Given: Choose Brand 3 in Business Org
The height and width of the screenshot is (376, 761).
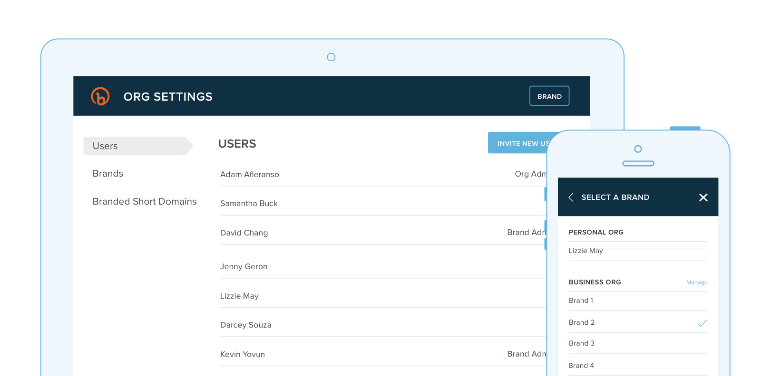Looking at the screenshot, I should pyautogui.click(x=582, y=343).
